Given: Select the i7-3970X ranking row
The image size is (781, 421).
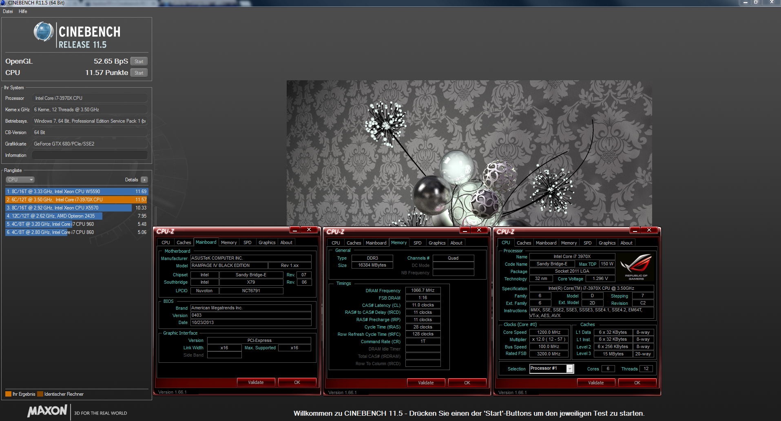Looking at the screenshot, I should click(x=76, y=200).
